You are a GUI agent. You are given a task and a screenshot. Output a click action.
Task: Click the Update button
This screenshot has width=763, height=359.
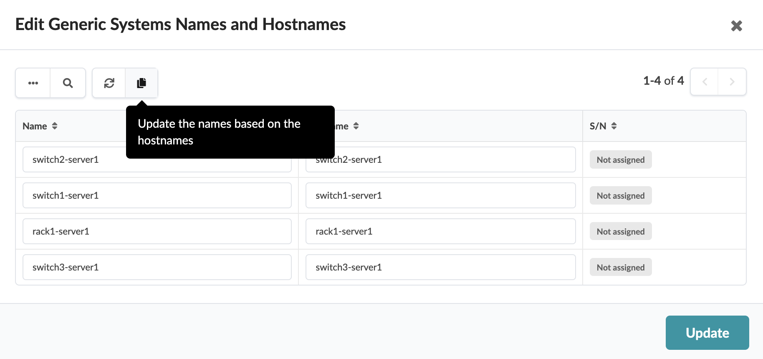(707, 333)
